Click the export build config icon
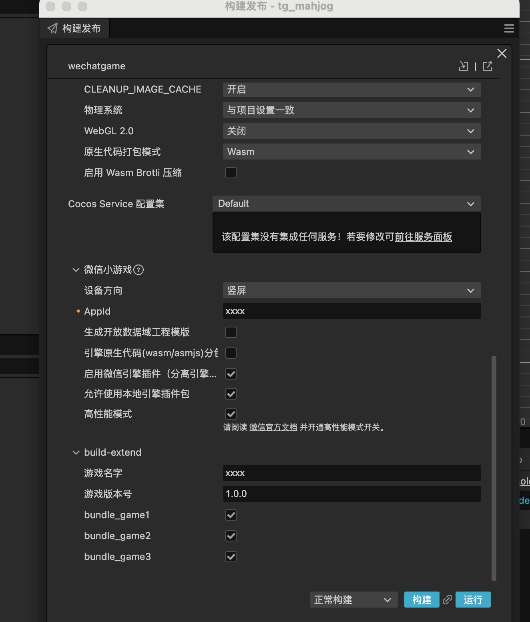 pyautogui.click(x=488, y=66)
